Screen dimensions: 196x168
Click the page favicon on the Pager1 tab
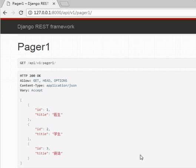click(x=9, y=3)
